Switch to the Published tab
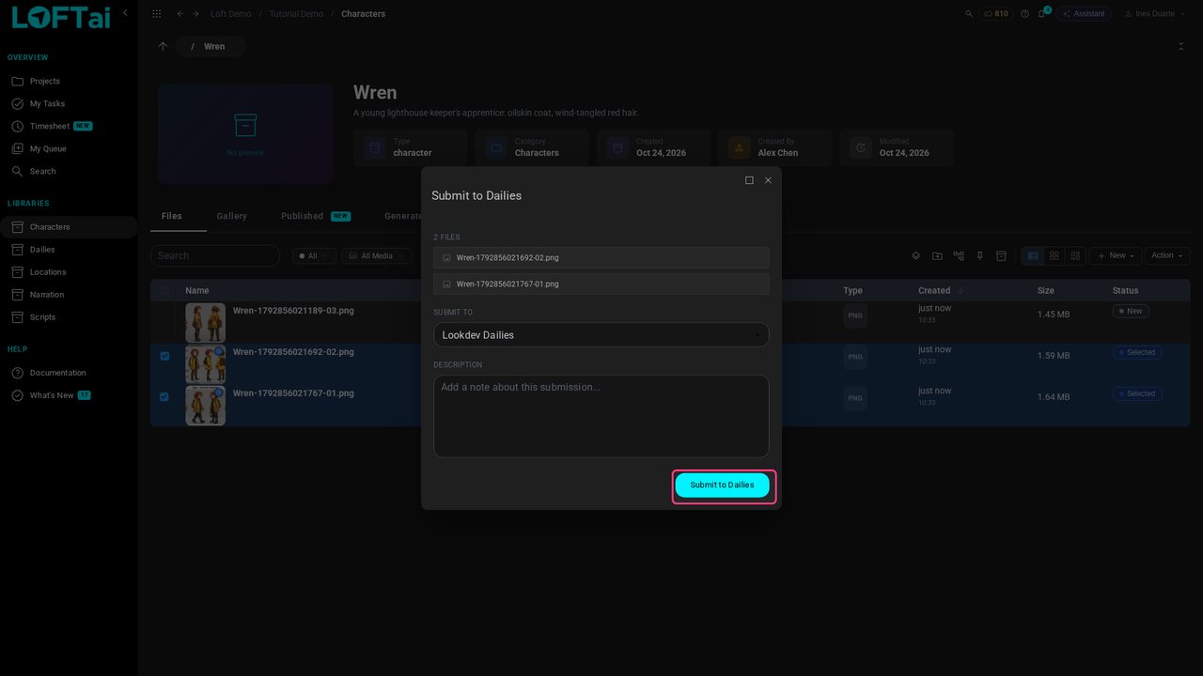Screen dimensions: 1203x676 click(315, 216)
